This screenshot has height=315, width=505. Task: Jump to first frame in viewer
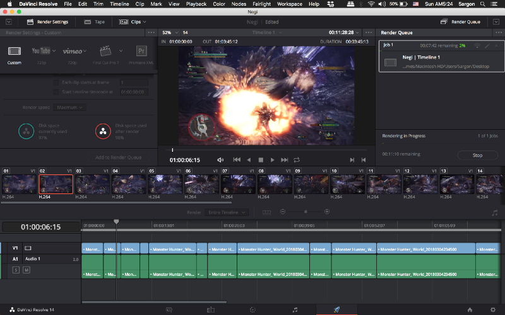[237, 160]
